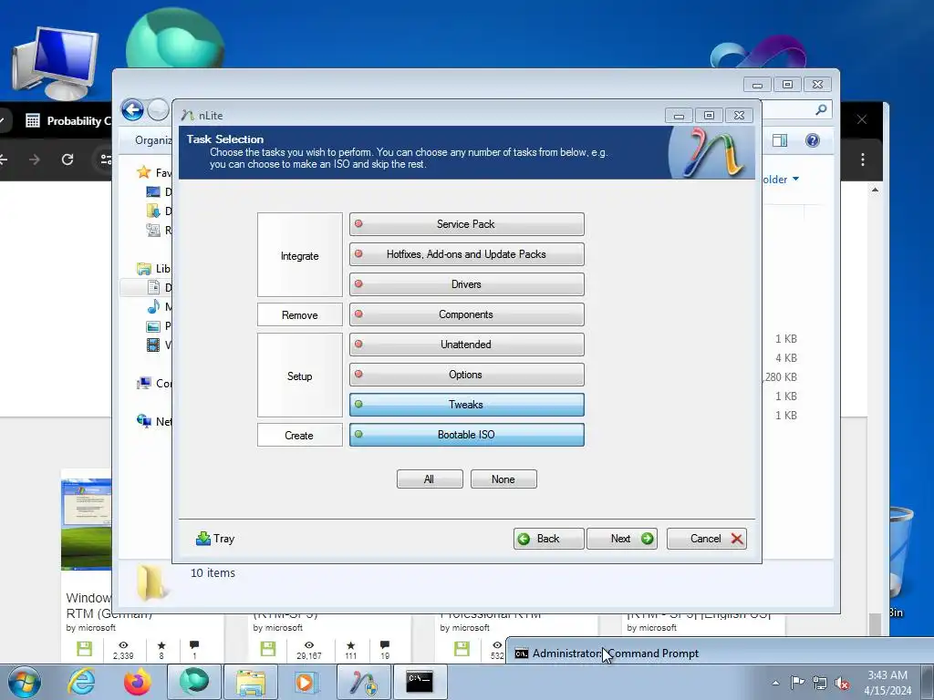Launch Internet Explorer from taskbar

pos(81,682)
